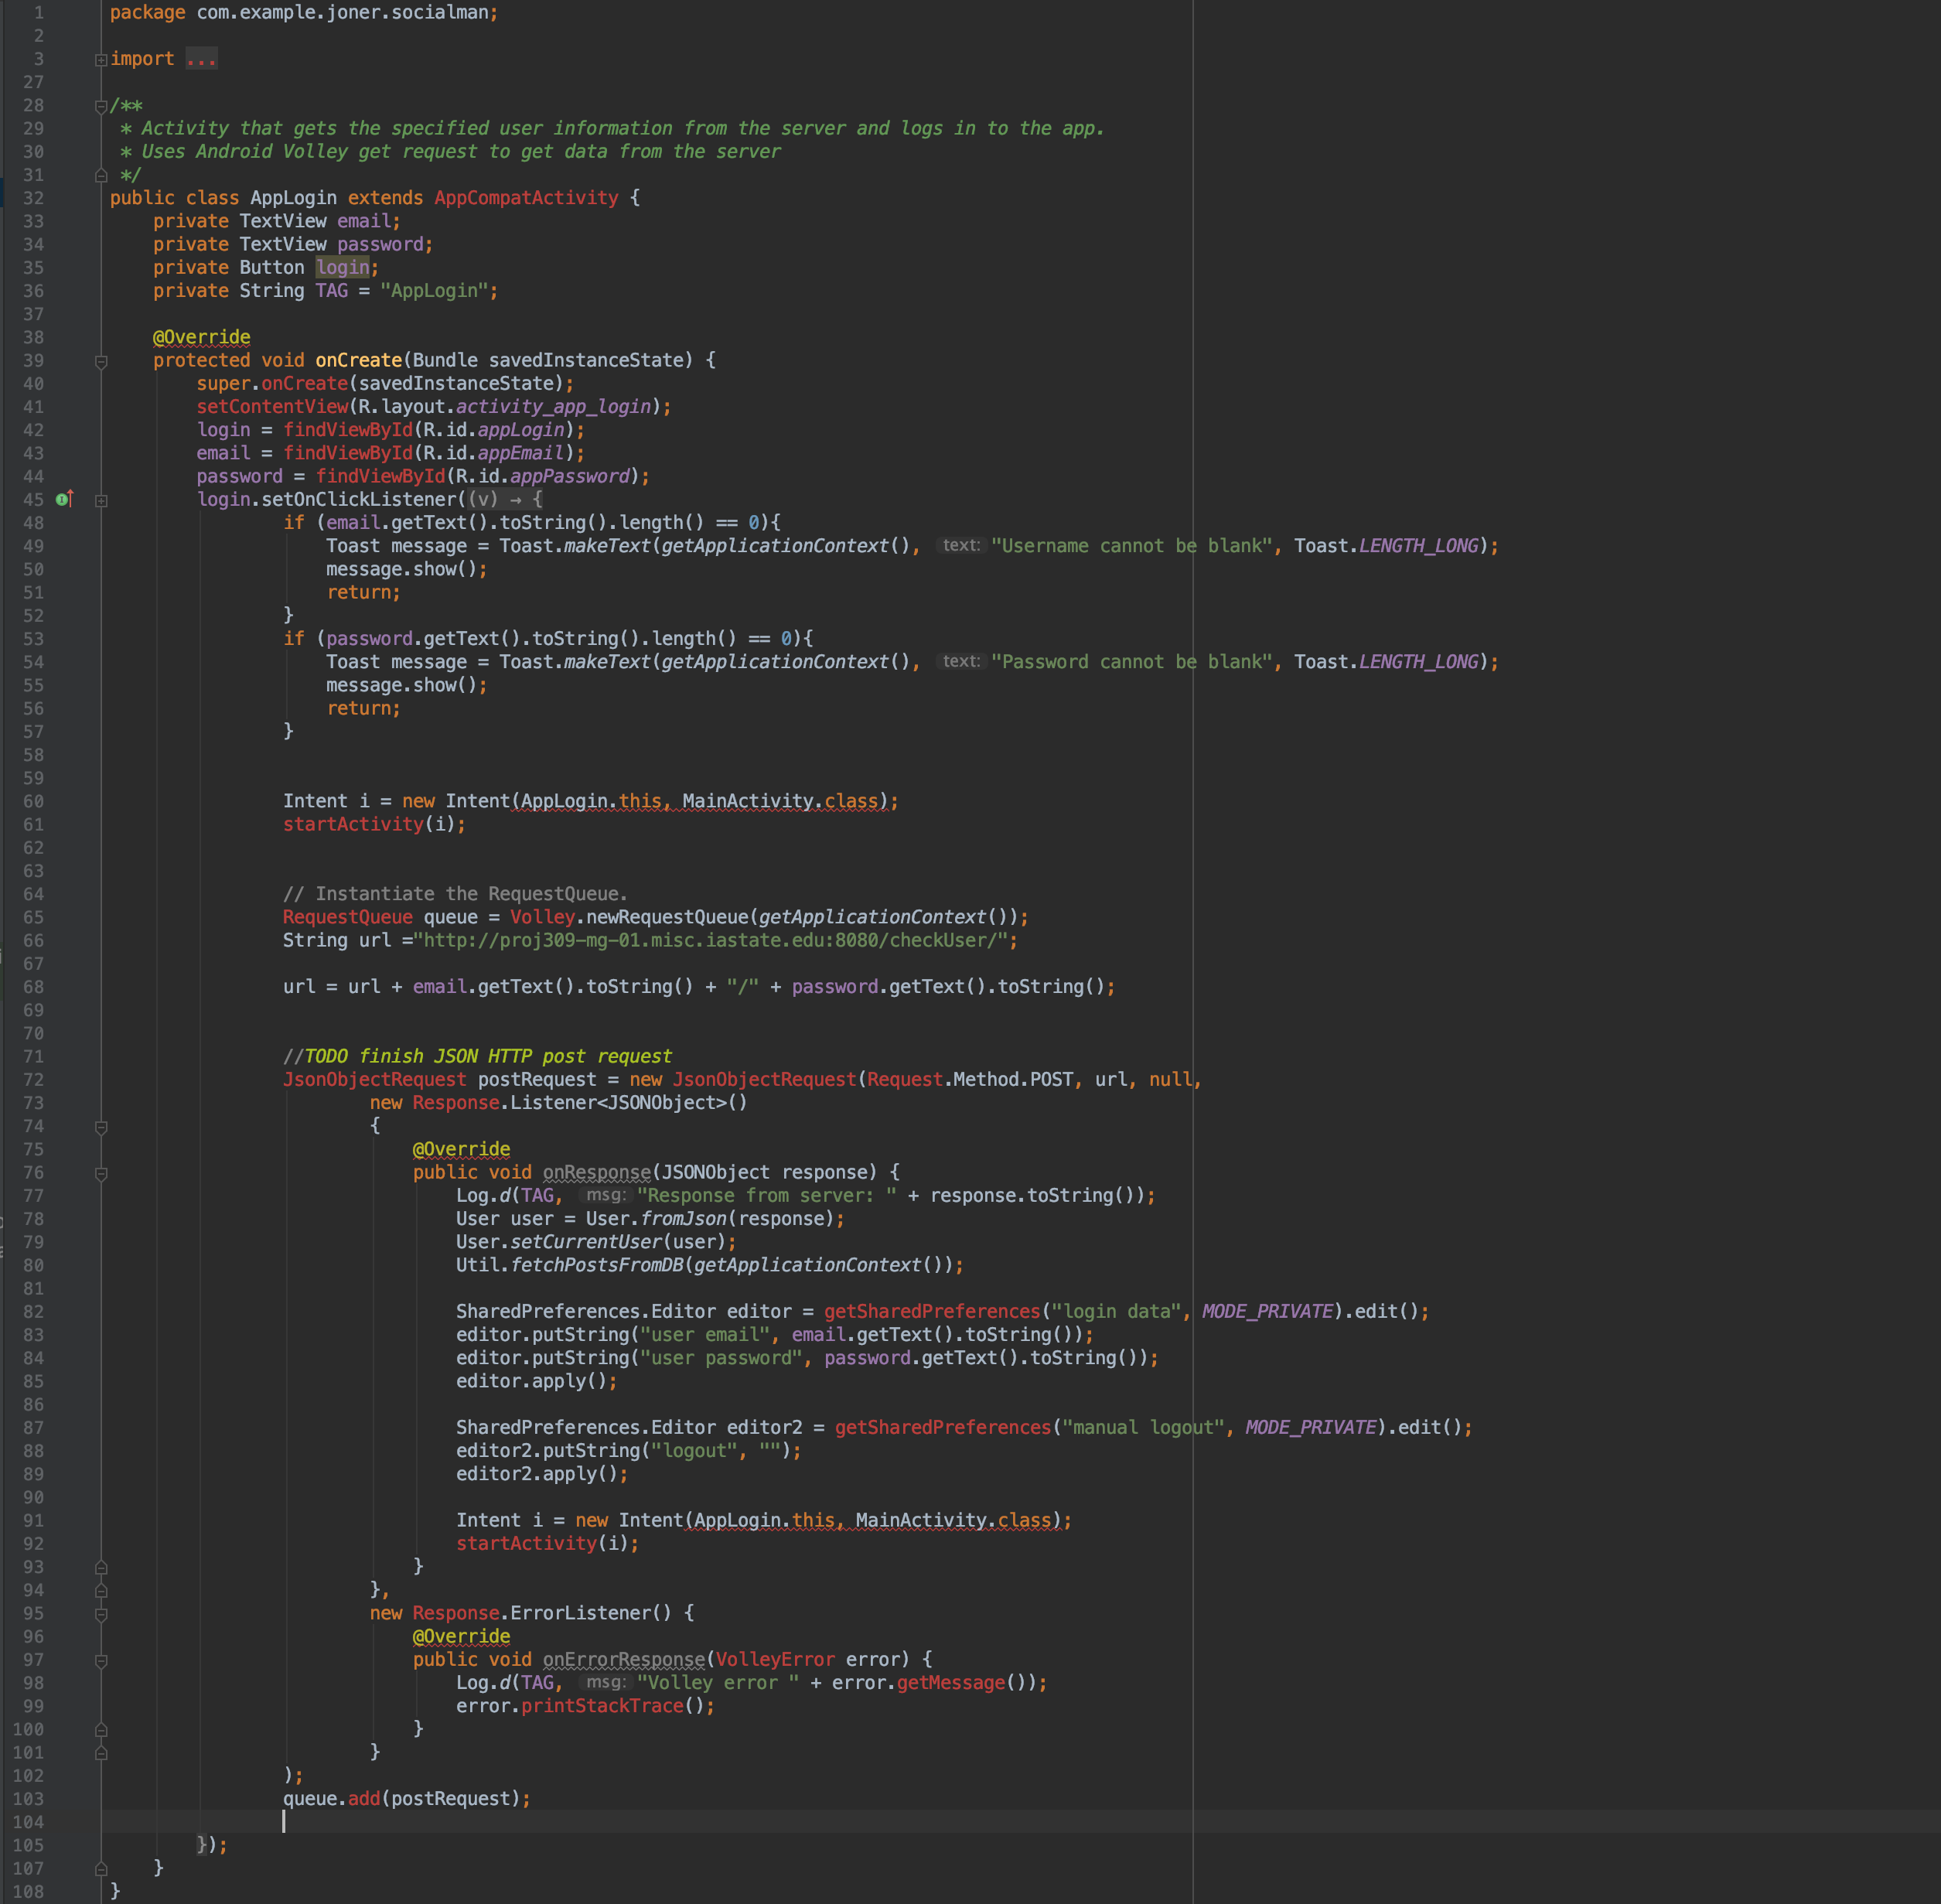
Task: Click the implements-method gutter icon on line 45
Action: pos(65,499)
